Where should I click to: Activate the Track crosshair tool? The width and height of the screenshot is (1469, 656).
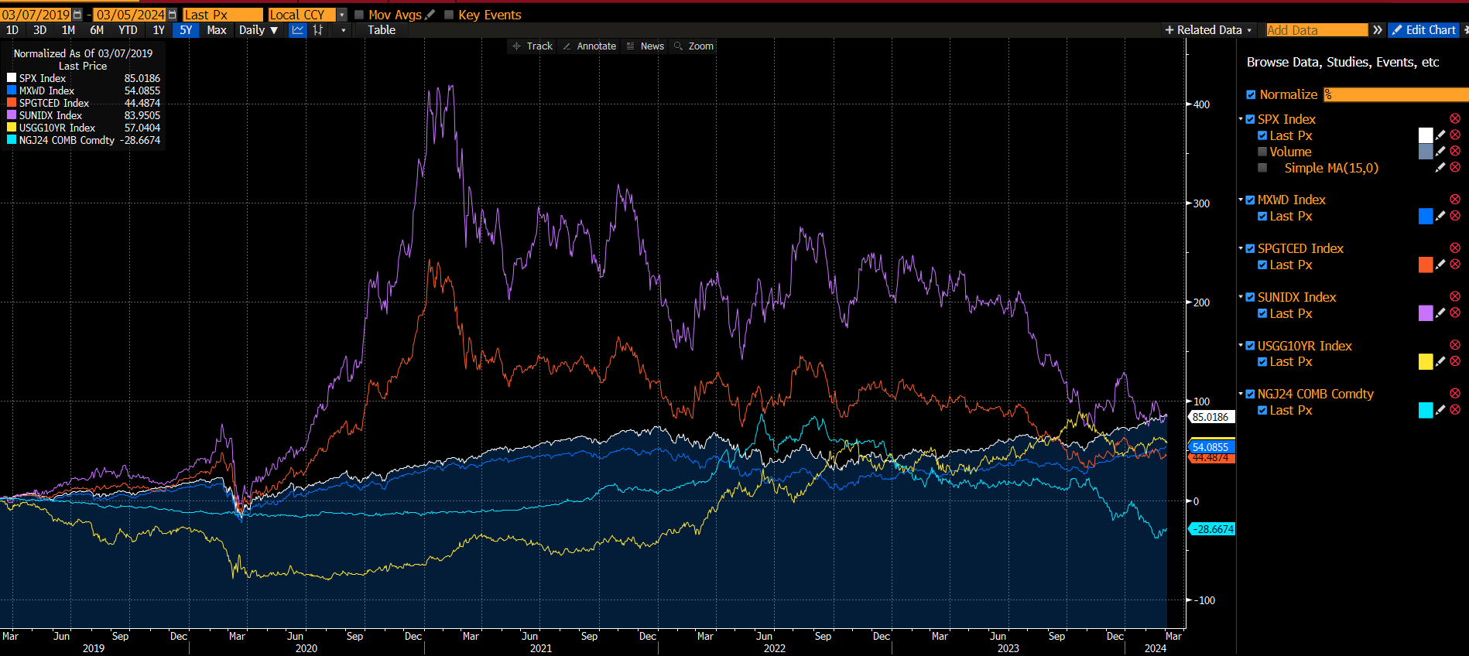(x=532, y=46)
